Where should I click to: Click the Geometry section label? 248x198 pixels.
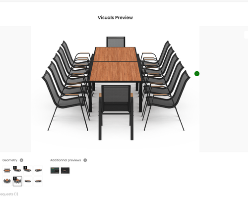[x=10, y=160]
